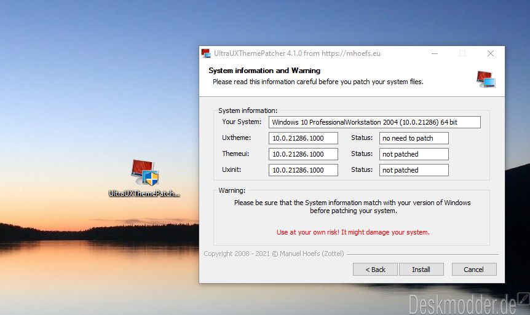Click the UltraUXThemePatch... desktop icon label

pos(144,193)
